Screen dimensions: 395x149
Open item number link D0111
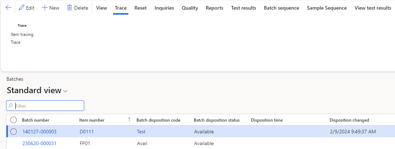click(86, 132)
